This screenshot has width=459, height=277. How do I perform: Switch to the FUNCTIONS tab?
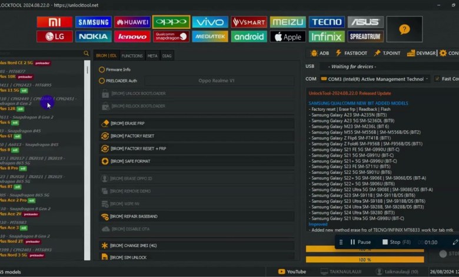click(132, 56)
